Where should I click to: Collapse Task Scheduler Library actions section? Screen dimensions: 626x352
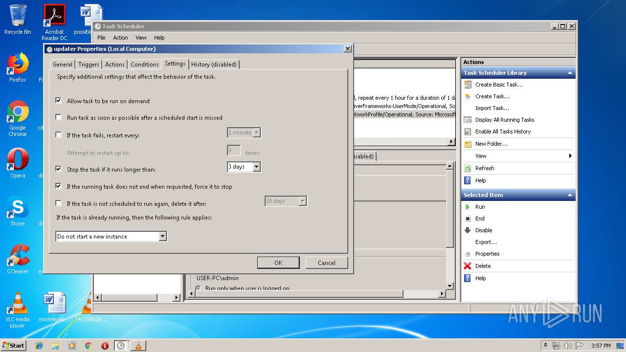pyautogui.click(x=570, y=73)
